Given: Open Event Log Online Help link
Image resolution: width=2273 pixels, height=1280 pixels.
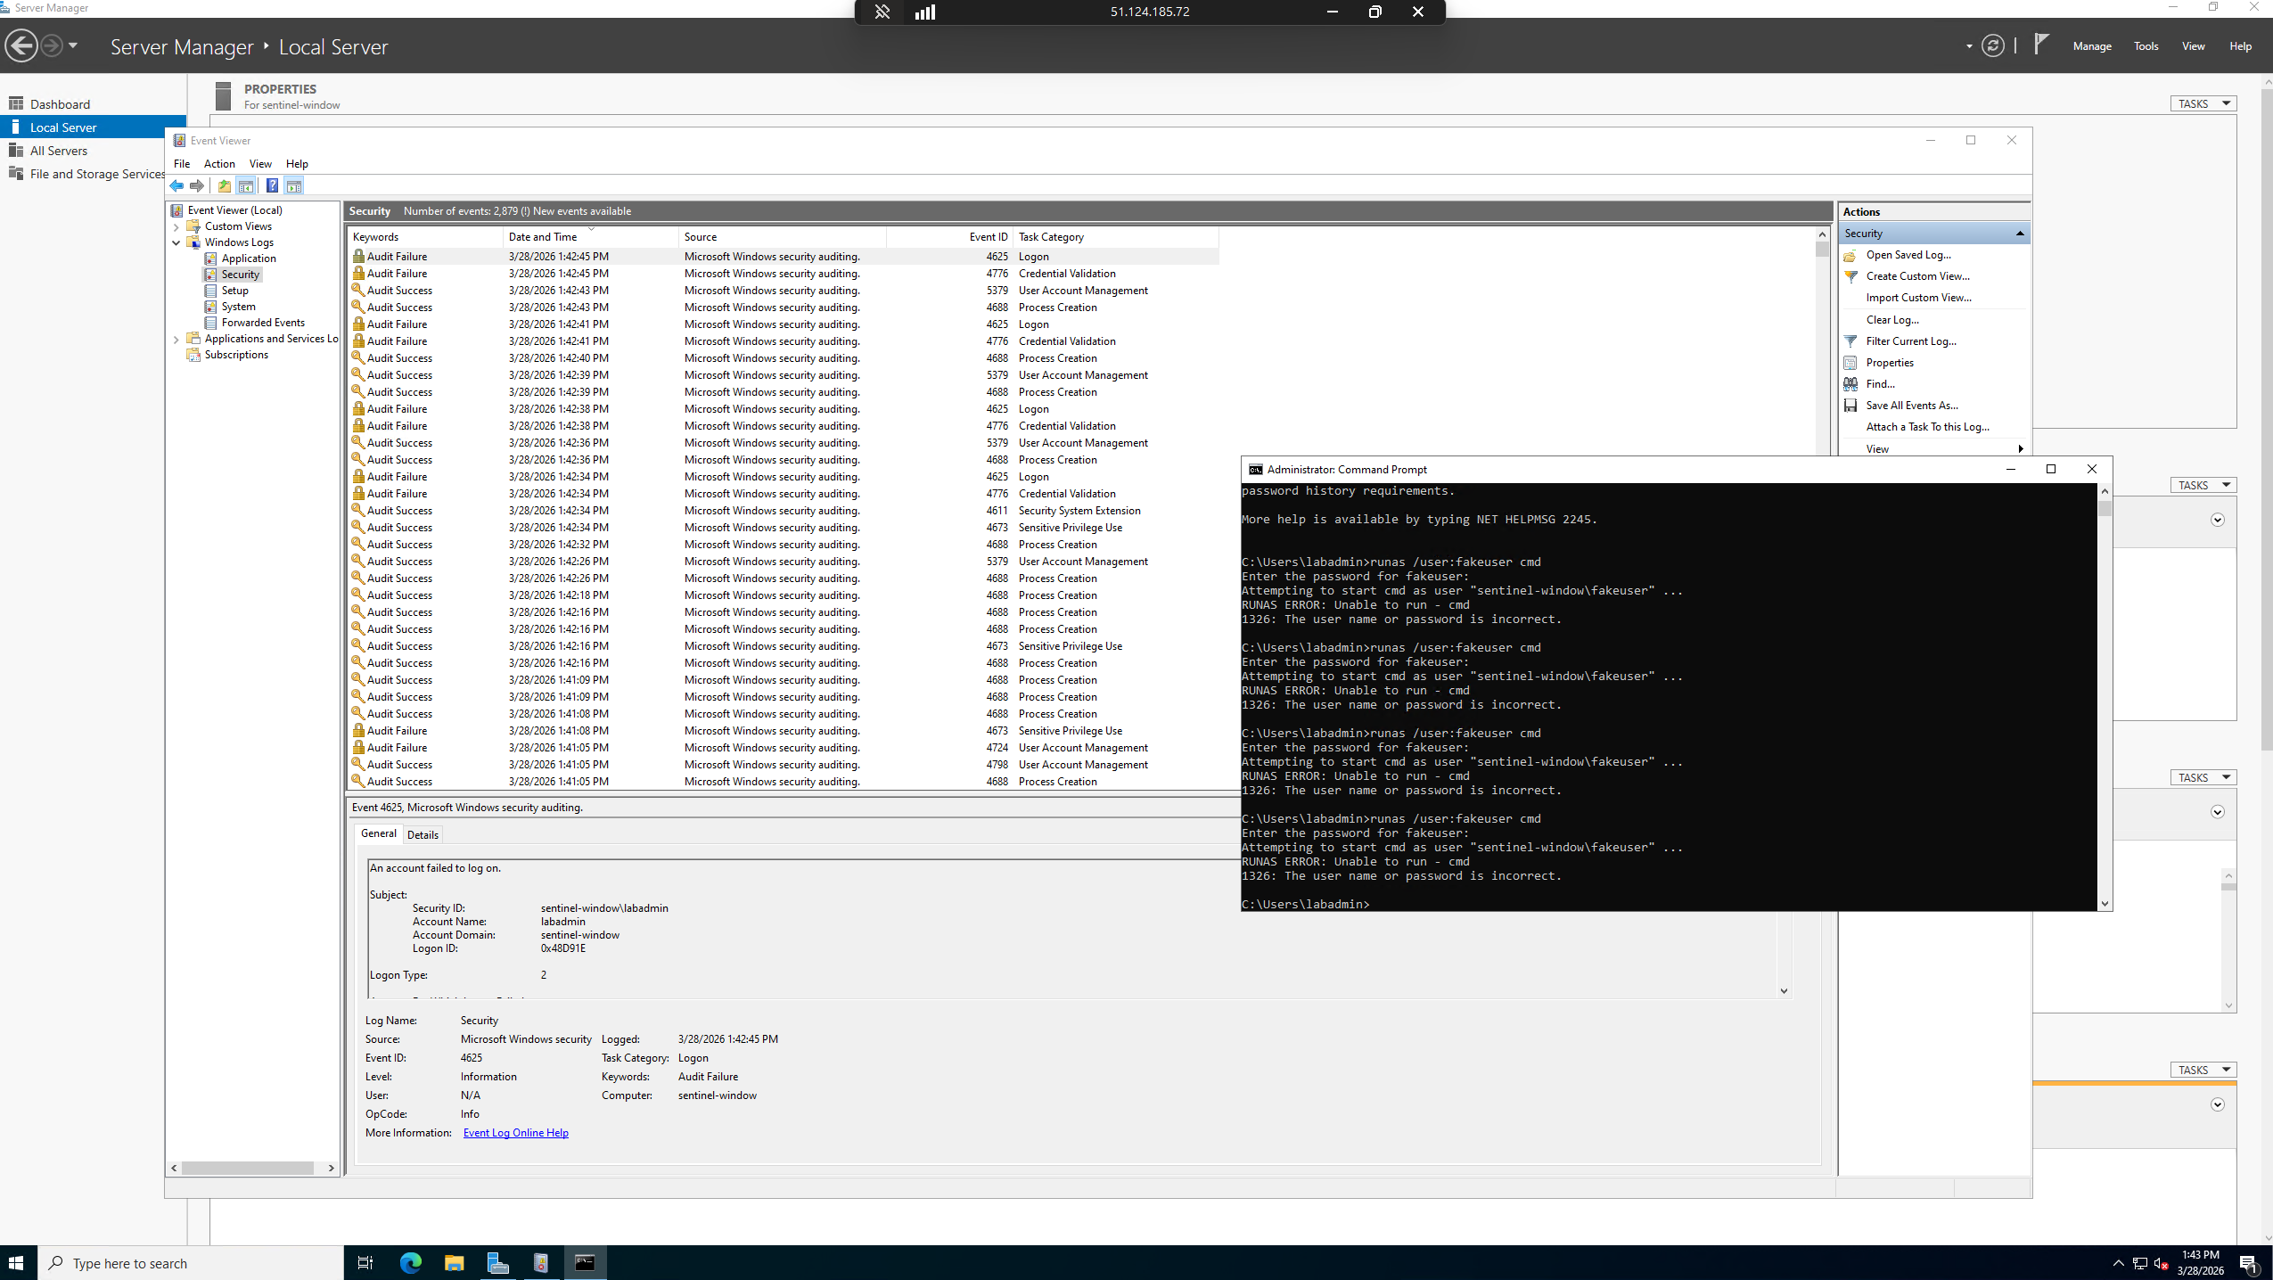Looking at the screenshot, I should point(515,1133).
